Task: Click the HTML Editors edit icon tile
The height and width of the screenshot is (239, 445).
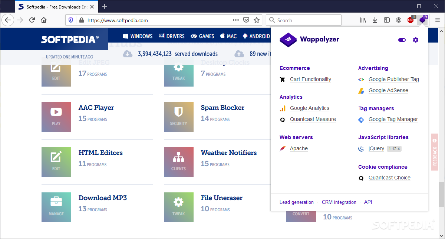Action: (x=56, y=162)
